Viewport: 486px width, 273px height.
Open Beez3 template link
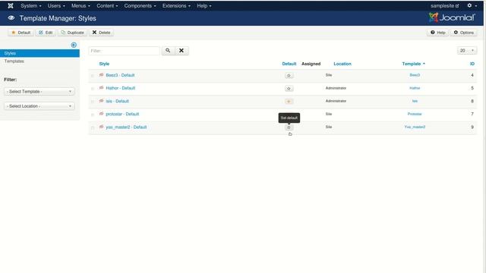[x=415, y=75]
